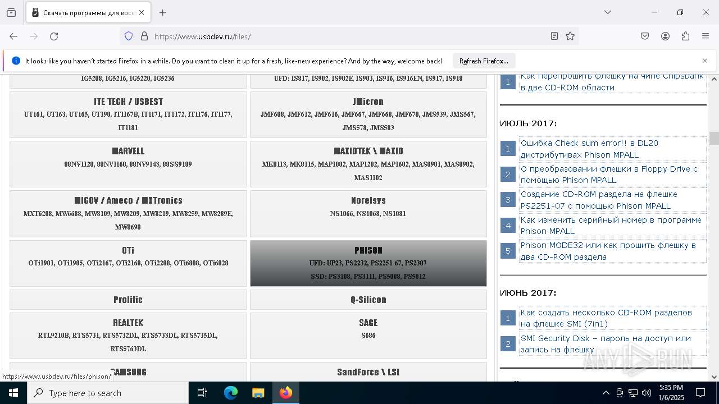Open JMicron controller section
719x404 pixels.
tap(368, 114)
